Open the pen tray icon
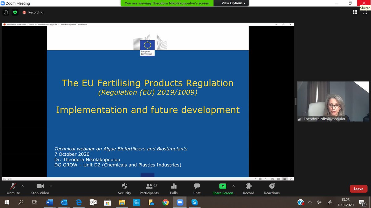Viewport: 371px width, 208px height. (330, 202)
